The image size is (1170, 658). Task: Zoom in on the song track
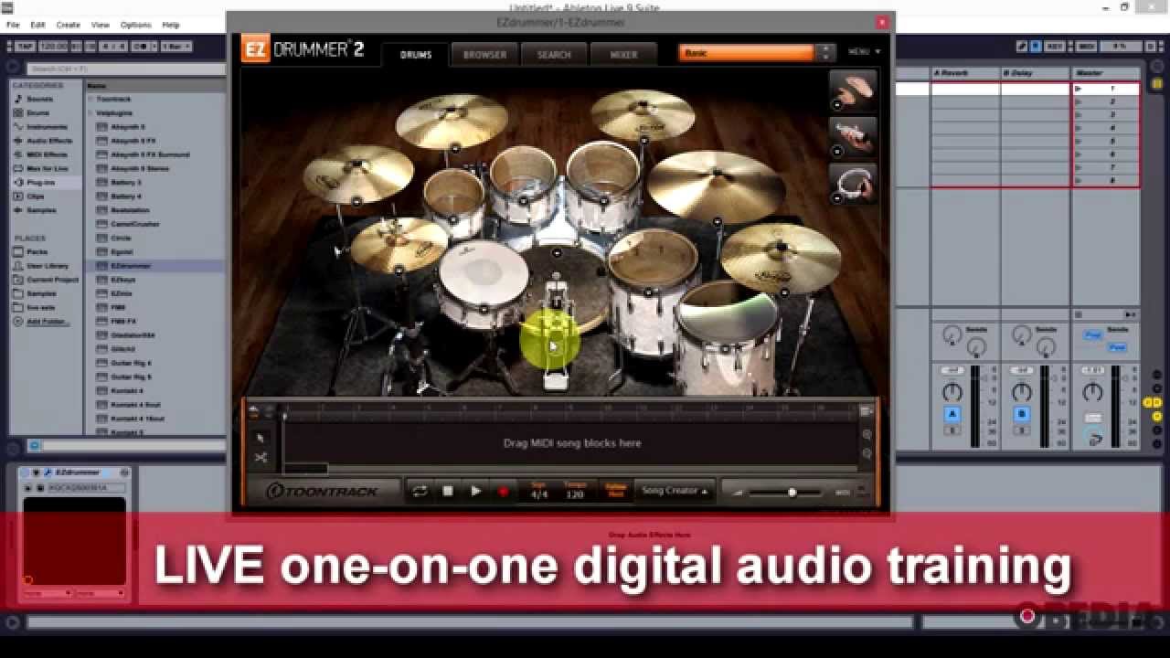pyautogui.click(x=867, y=435)
